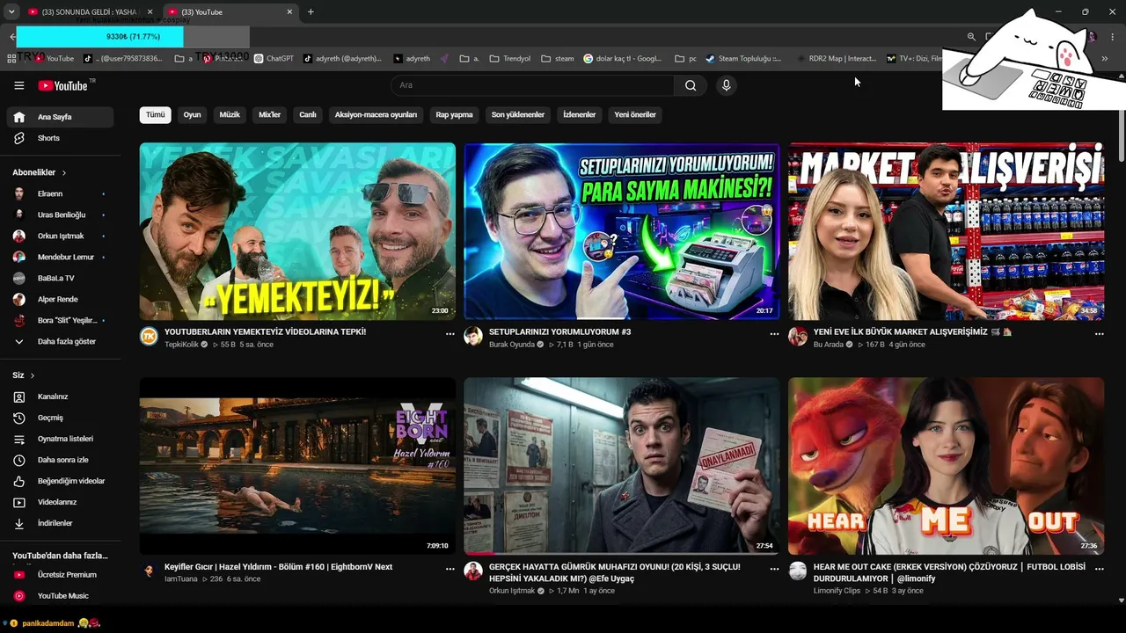Open the RDR2 Map bookmark
Image resolution: width=1126 pixels, height=633 pixels.
pos(835,59)
